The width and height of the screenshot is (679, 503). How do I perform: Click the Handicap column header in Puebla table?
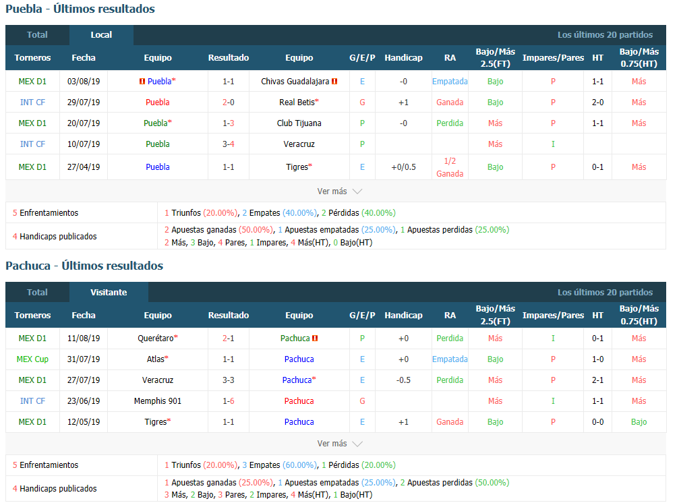(404, 57)
